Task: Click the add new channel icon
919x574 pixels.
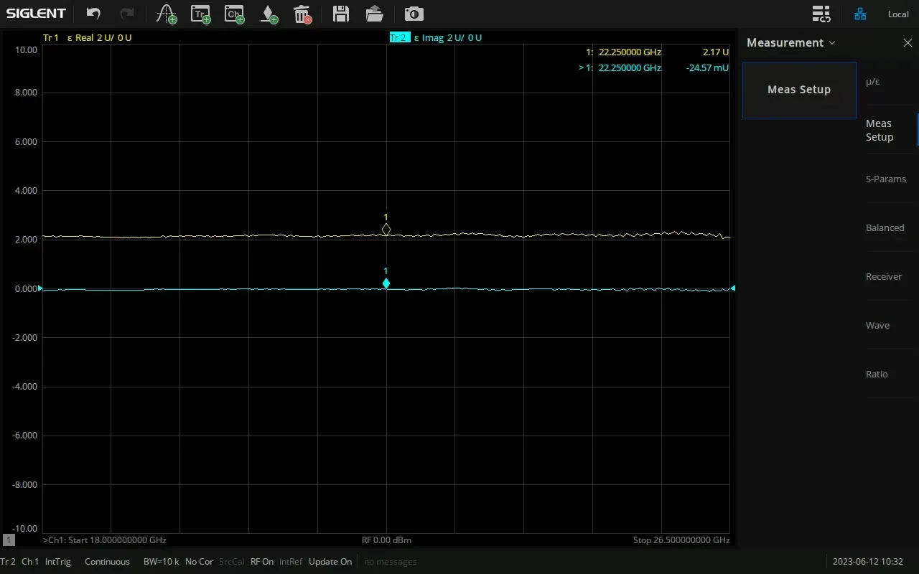Action: [x=233, y=14]
